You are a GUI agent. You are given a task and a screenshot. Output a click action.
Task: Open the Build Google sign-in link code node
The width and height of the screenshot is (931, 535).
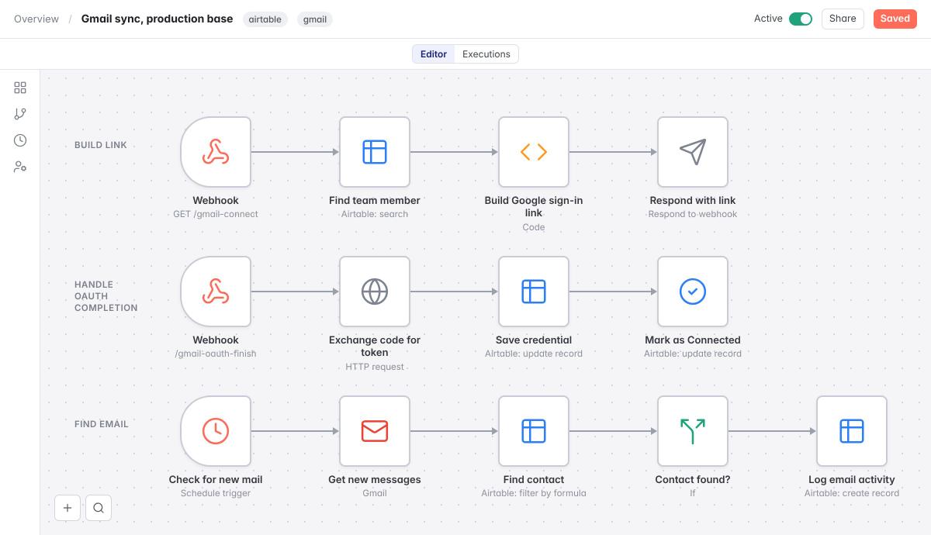click(534, 152)
